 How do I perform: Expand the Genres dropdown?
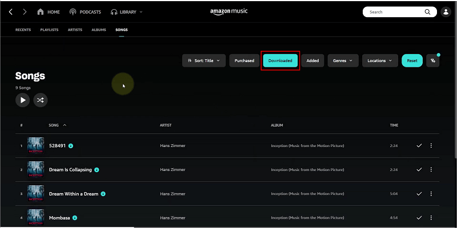[x=343, y=60]
